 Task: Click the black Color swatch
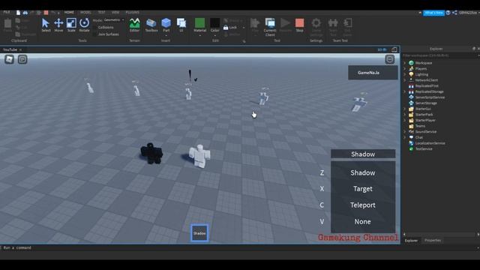click(x=215, y=23)
